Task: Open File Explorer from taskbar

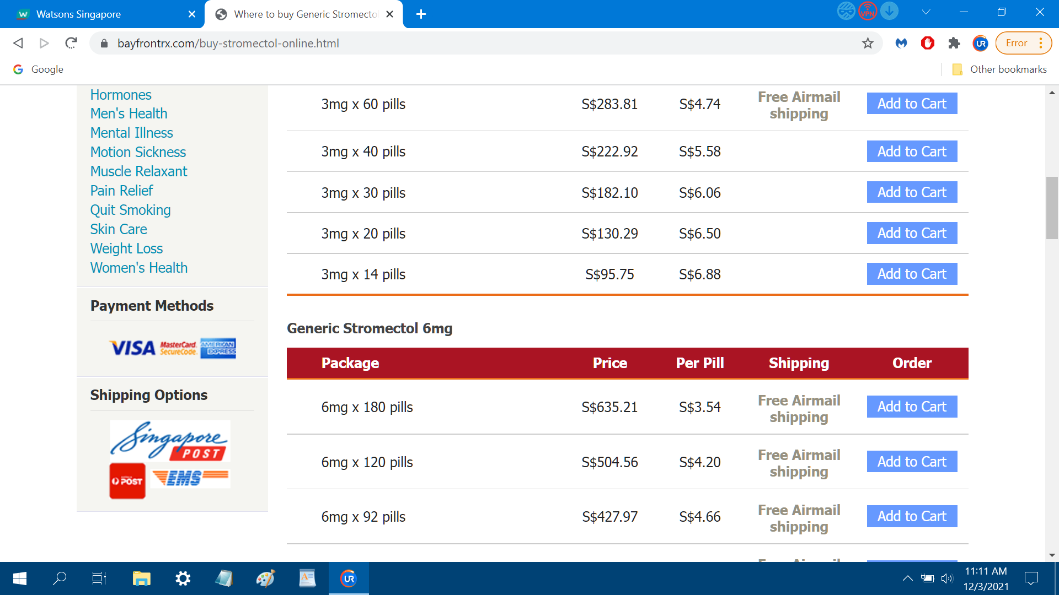Action: pos(142,578)
